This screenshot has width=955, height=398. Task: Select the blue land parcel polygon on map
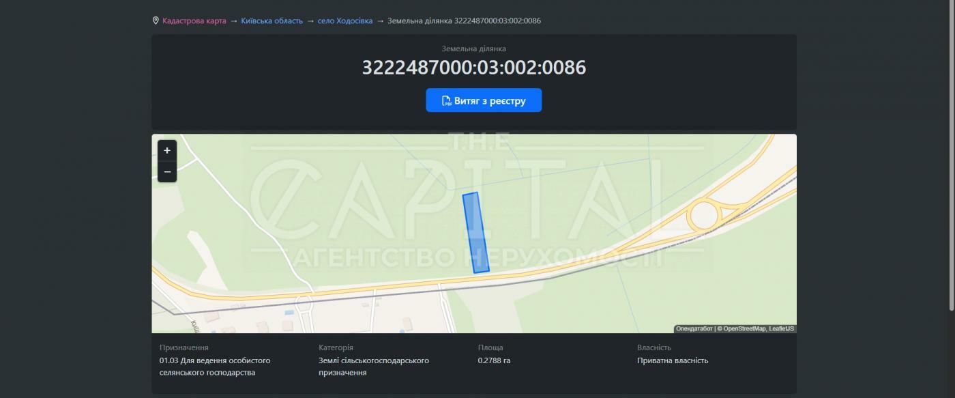point(476,233)
